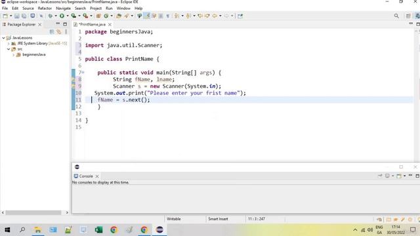Click the Next Annotation icon
The height and width of the screenshot is (236, 420).
(x=177, y=16)
